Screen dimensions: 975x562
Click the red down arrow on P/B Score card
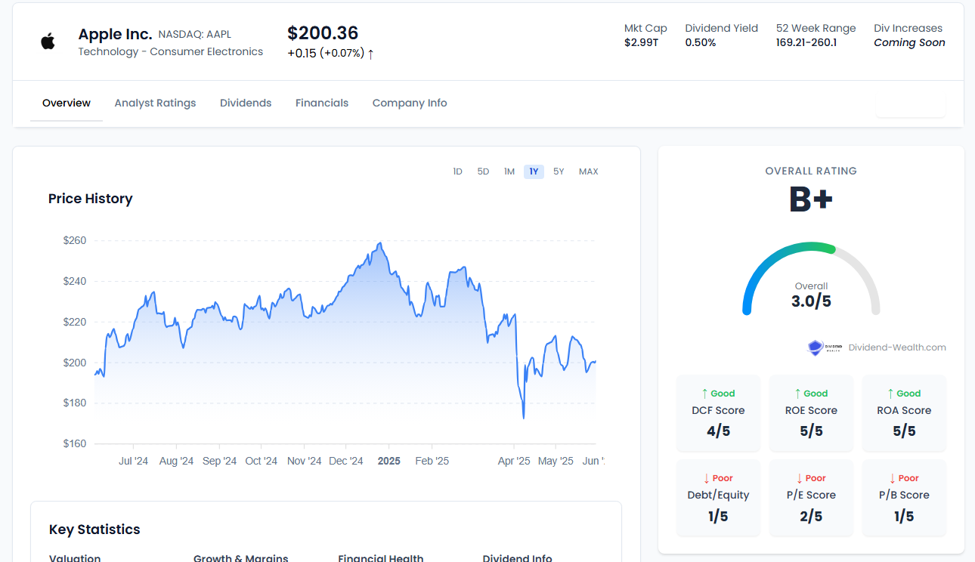(x=892, y=479)
